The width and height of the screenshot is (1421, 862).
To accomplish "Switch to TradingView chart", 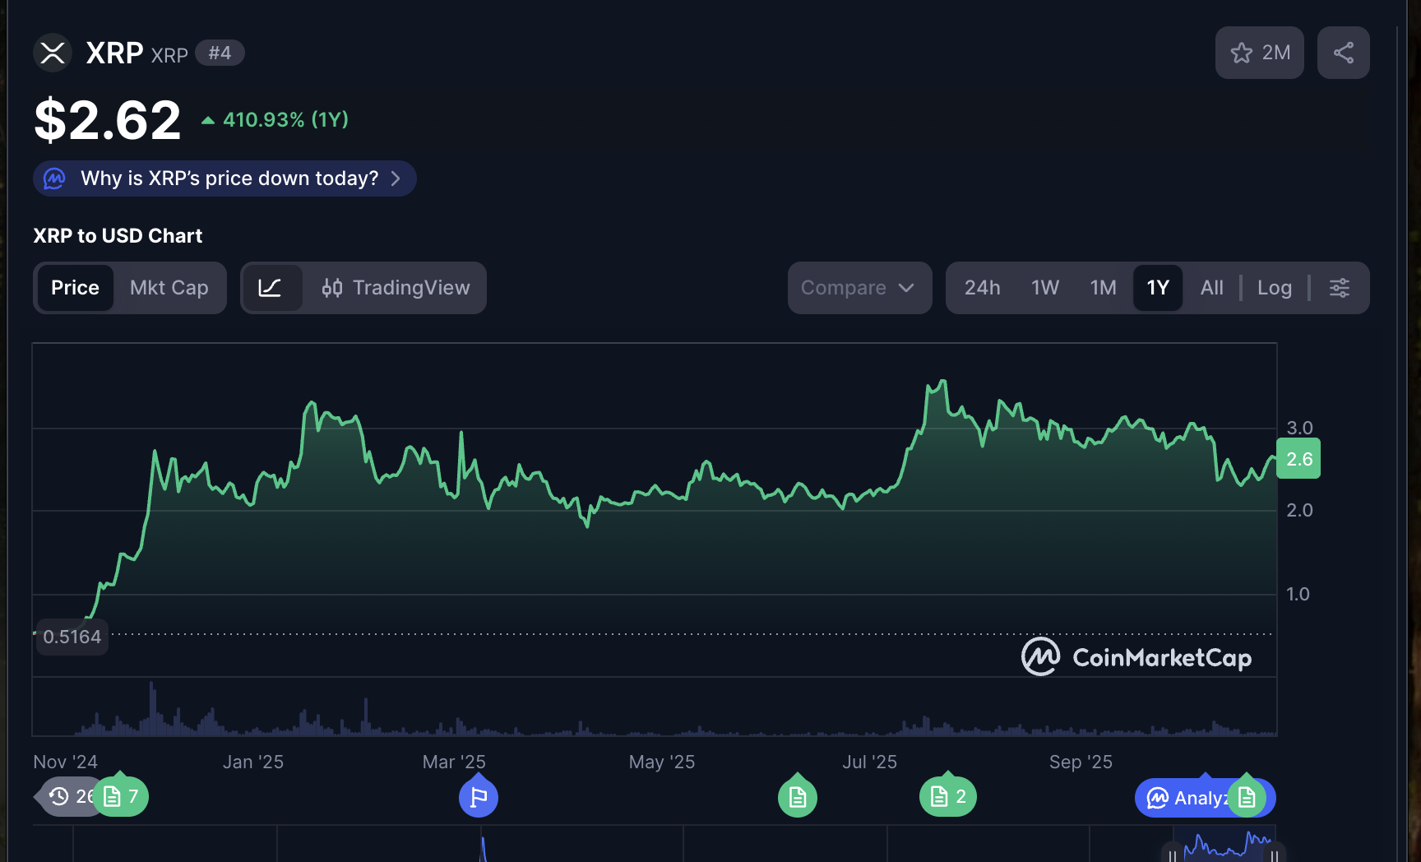I will pos(396,288).
